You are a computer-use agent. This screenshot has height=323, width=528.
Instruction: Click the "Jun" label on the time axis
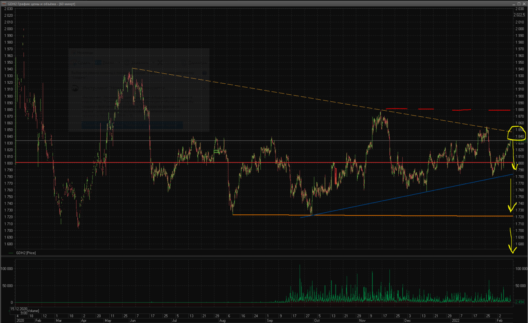[133, 321]
